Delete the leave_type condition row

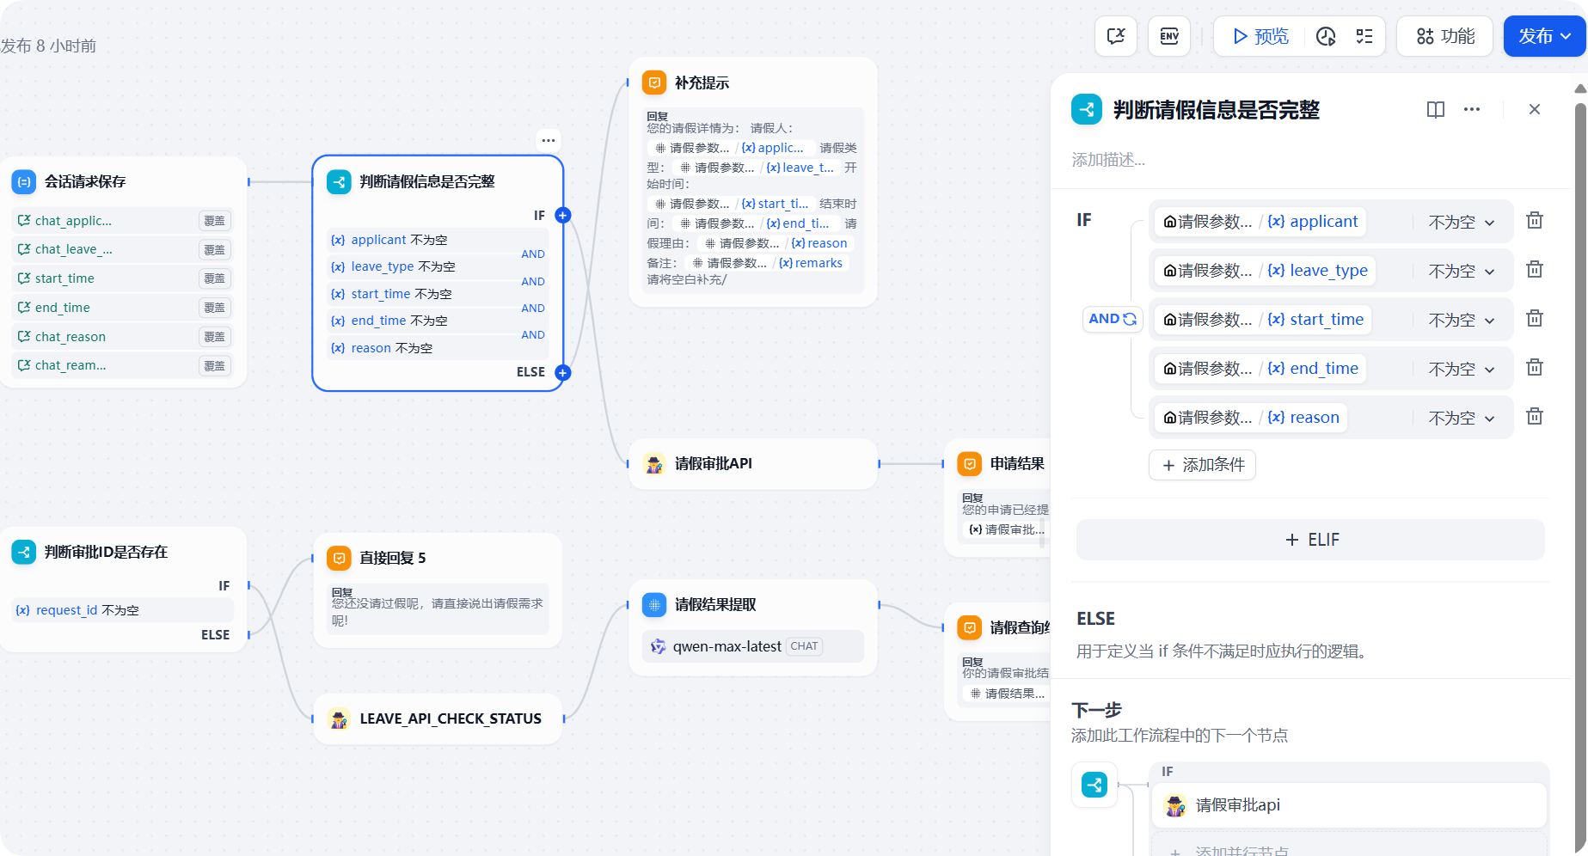(1535, 270)
